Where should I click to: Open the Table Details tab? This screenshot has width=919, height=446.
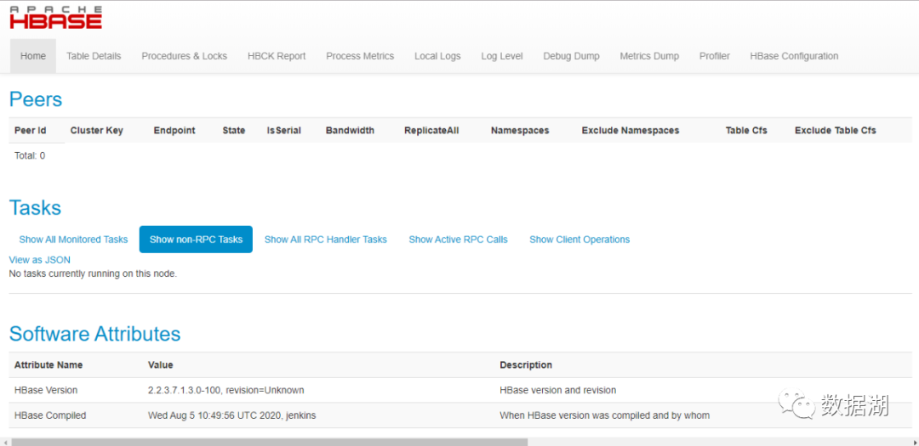(94, 56)
